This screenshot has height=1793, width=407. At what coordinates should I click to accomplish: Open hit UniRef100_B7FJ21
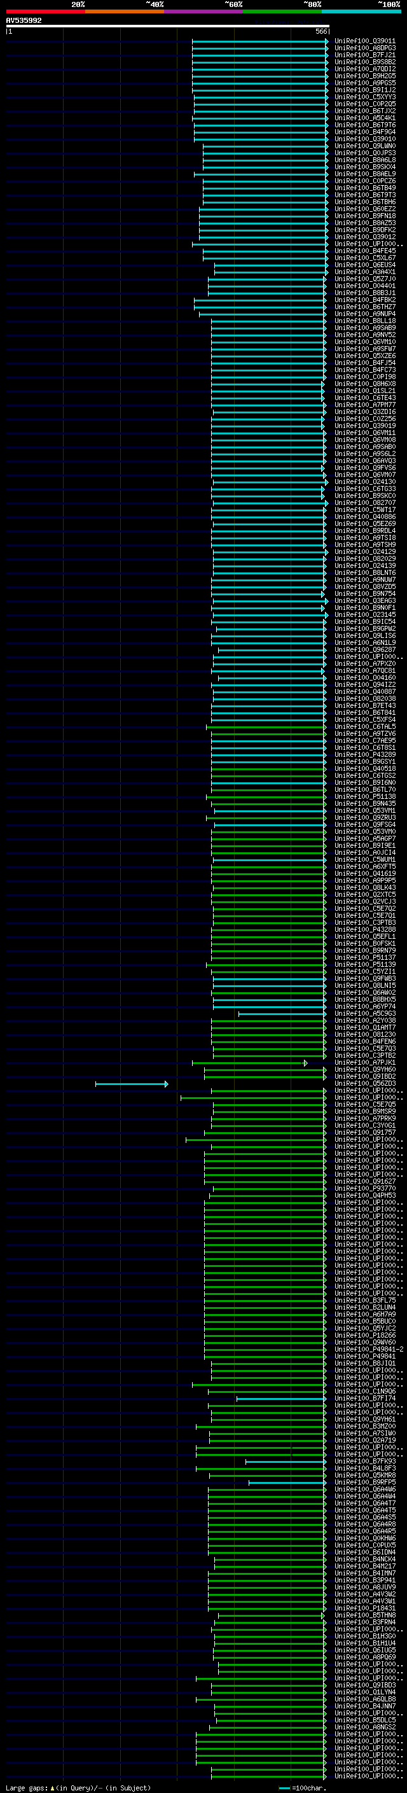click(364, 55)
